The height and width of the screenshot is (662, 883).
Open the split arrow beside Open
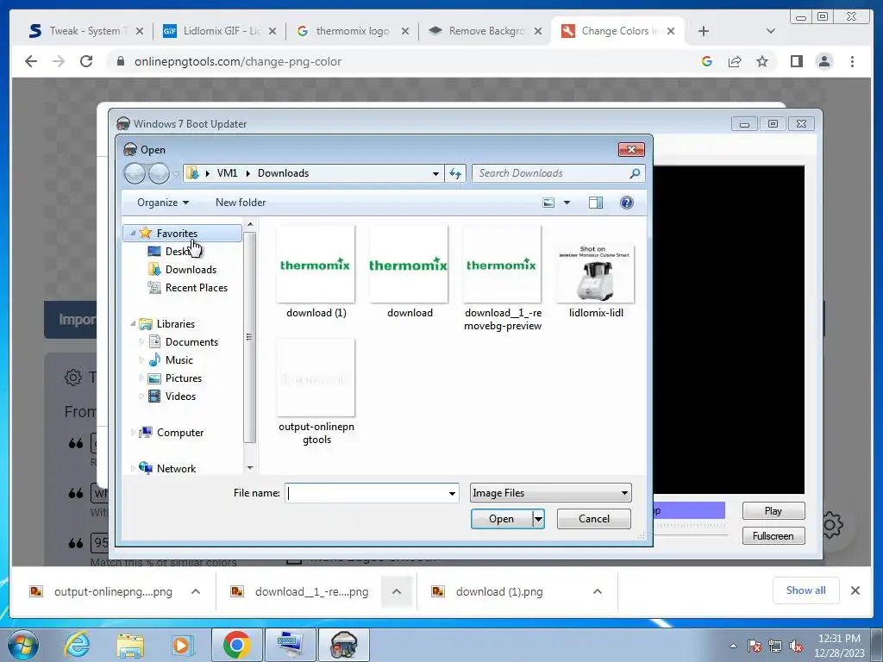pos(538,519)
